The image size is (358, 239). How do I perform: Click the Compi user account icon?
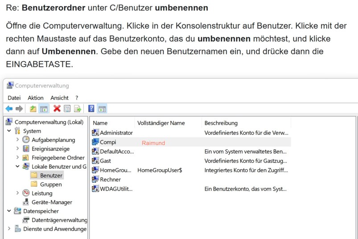point(95,142)
